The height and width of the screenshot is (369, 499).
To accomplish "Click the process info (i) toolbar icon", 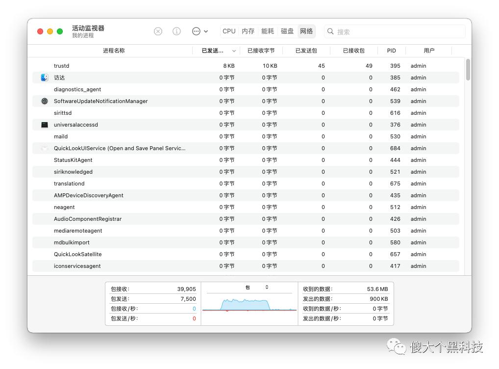I will click(176, 31).
